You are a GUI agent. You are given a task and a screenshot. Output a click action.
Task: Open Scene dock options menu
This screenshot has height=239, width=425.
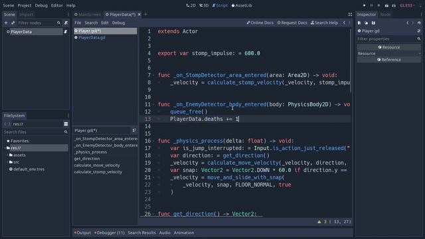pos(68,15)
